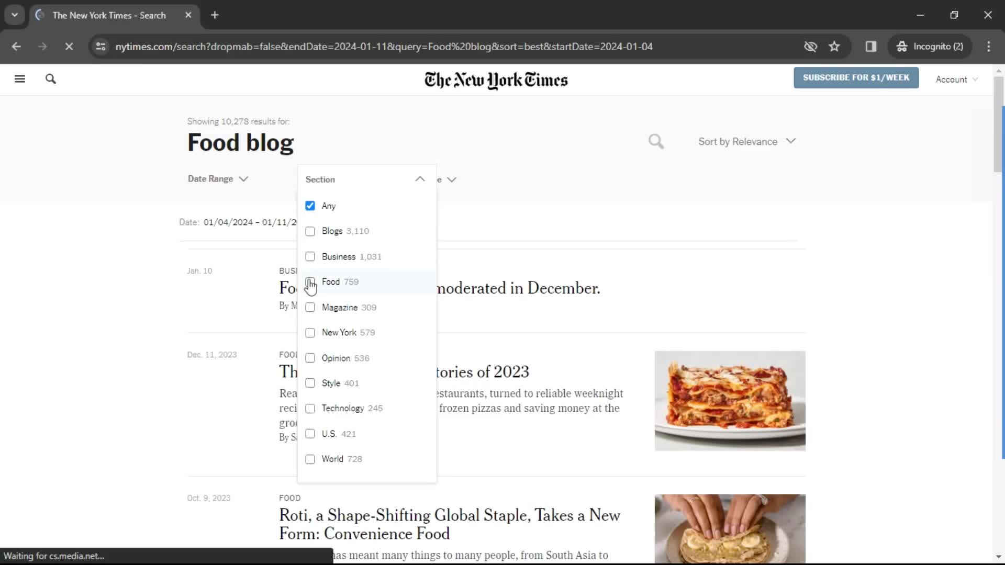This screenshot has width=1005, height=565.
Task: Open the Account dropdown menu
Action: pyautogui.click(x=956, y=80)
